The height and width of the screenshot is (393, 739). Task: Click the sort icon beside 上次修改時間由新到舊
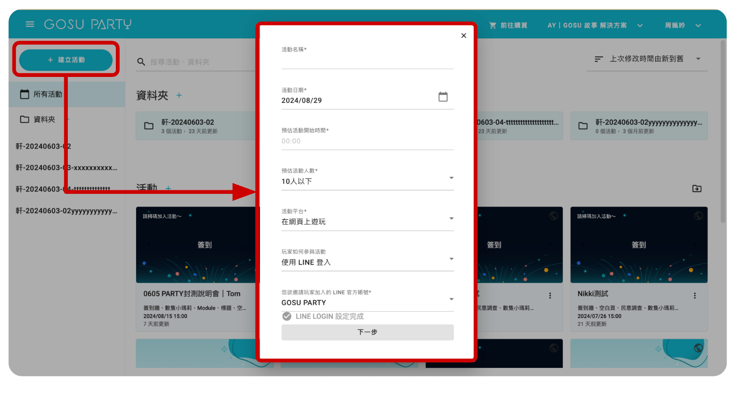[x=599, y=59]
